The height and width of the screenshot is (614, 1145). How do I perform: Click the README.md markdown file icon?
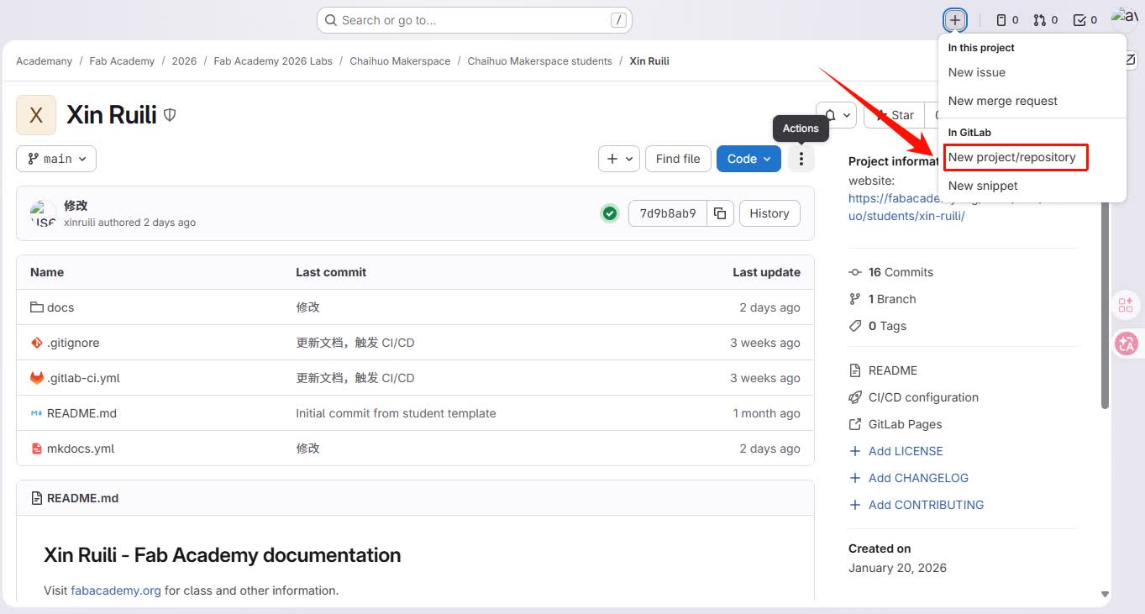click(x=37, y=413)
